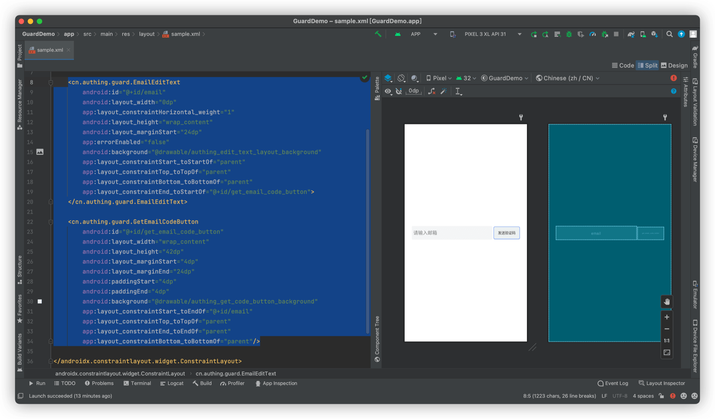Toggle autoconnect to parent magnet icon

tap(399, 91)
